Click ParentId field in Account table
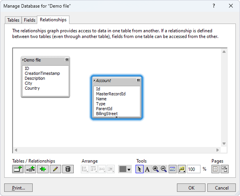The width and height of the screenshot is (240, 196). pyautogui.click(x=104, y=109)
